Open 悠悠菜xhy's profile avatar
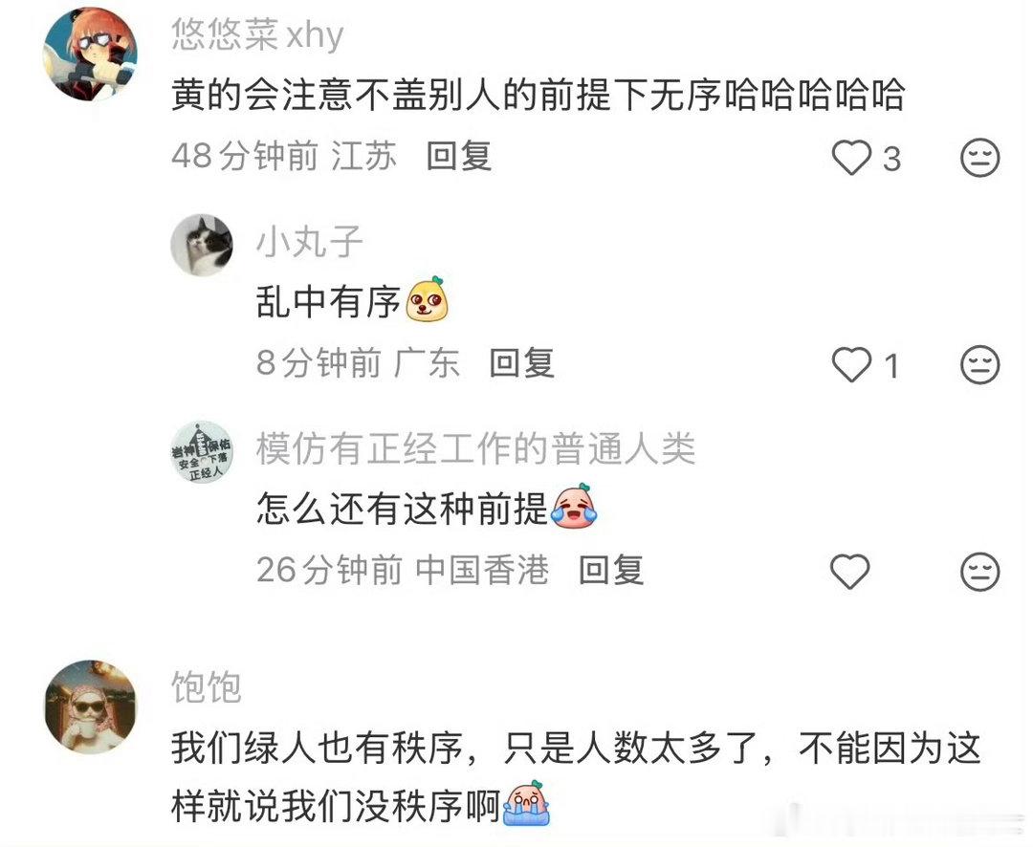 pyautogui.click(x=90, y=54)
